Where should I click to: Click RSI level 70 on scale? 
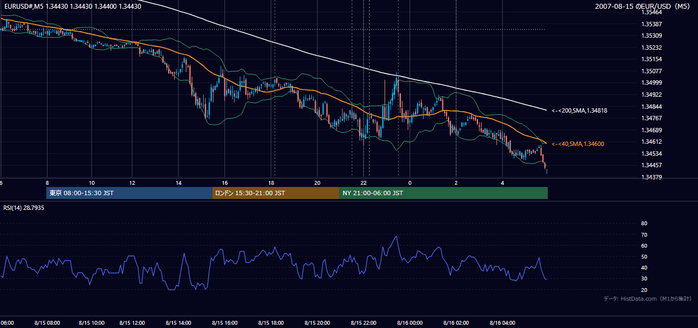coord(644,235)
